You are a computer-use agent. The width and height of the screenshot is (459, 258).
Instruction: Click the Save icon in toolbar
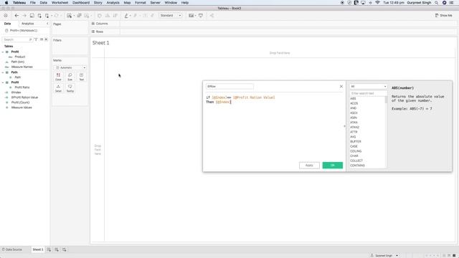click(x=32, y=16)
